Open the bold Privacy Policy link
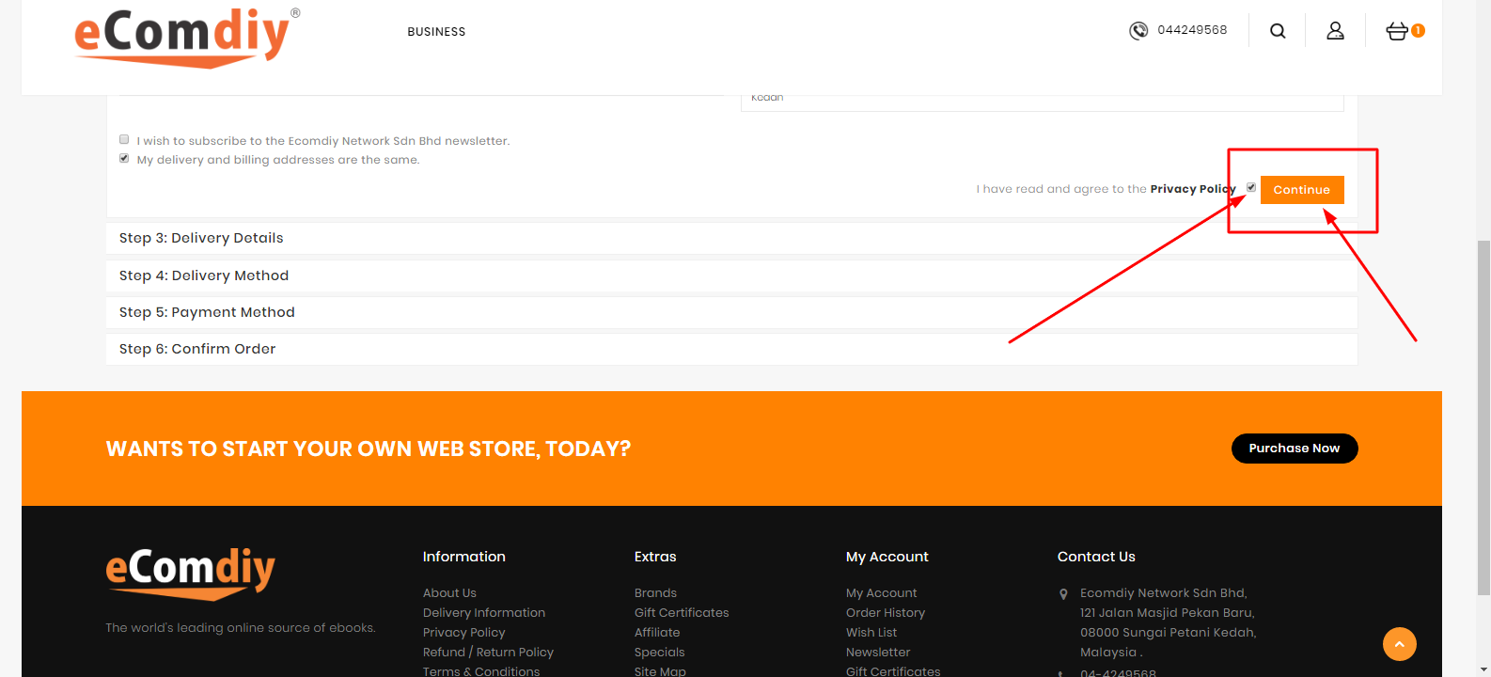This screenshot has height=677, width=1491. pyautogui.click(x=1192, y=189)
